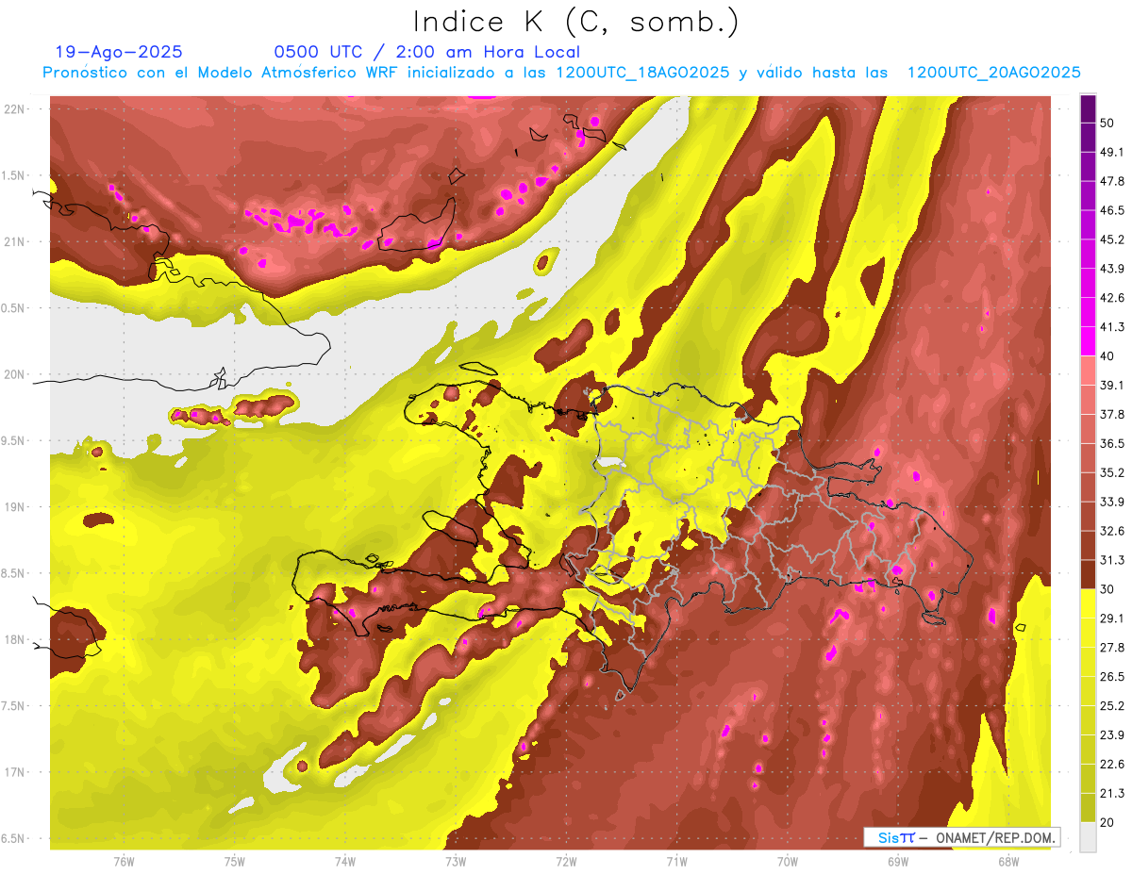This screenshot has width=1132, height=874.
Task: Click the longitude label "71W"
Action: point(676,862)
